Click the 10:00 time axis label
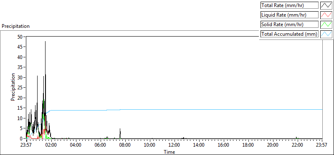 [x=150, y=145]
